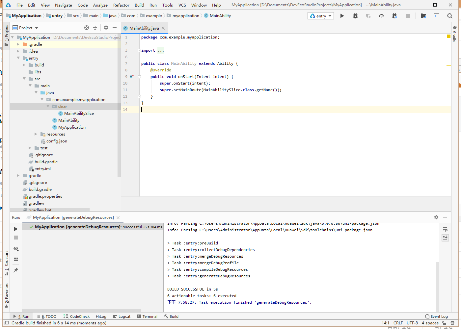Run with coverage icon in toolbar
The image size is (461, 329).
click(x=368, y=16)
